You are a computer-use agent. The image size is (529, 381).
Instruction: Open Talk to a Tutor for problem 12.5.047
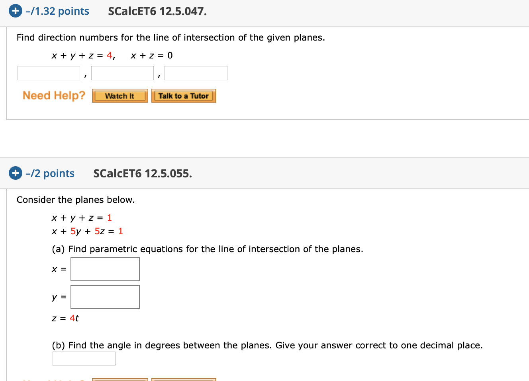click(184, 95)
